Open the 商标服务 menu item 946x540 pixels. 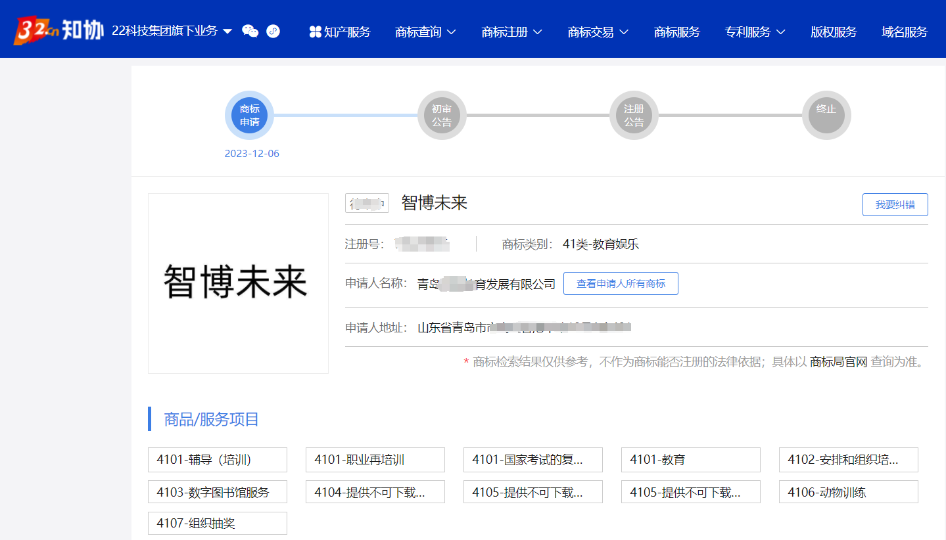click(x=677, y=32)
